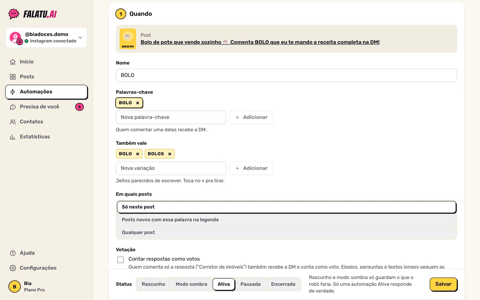Set status to Modo sombra
This screenshot has width=480, height=300.
coord(191,284)
